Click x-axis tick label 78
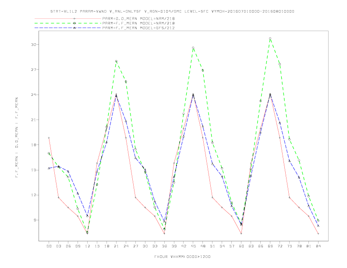This screenshot has height=268, width=347. [299, 246]
